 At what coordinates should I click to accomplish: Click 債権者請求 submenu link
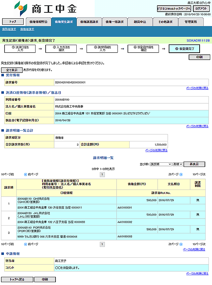point(27,29)
